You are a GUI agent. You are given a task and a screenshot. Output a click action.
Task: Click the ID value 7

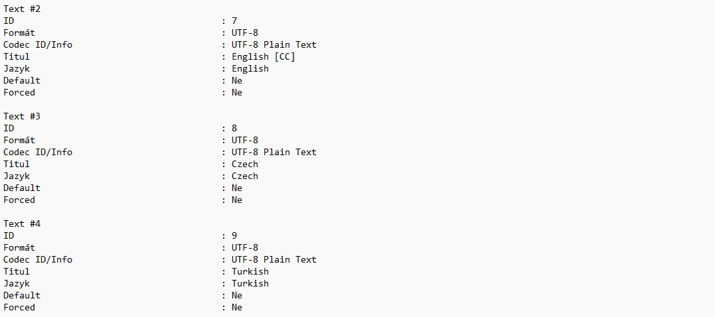(x=234, y=21)
